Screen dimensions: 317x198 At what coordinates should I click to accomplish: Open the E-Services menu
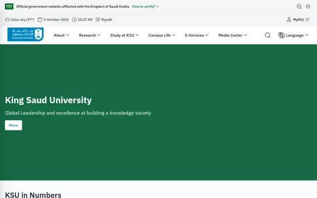[197, 35]
